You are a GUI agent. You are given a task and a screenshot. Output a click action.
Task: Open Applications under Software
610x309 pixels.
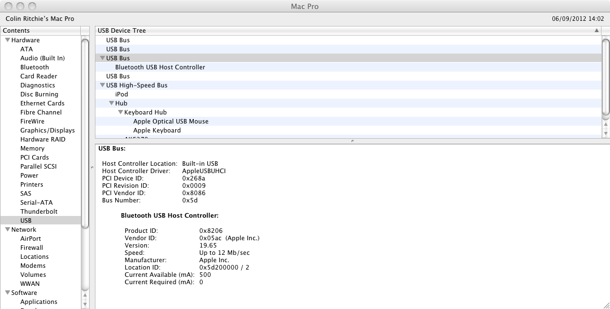[39, 302]
